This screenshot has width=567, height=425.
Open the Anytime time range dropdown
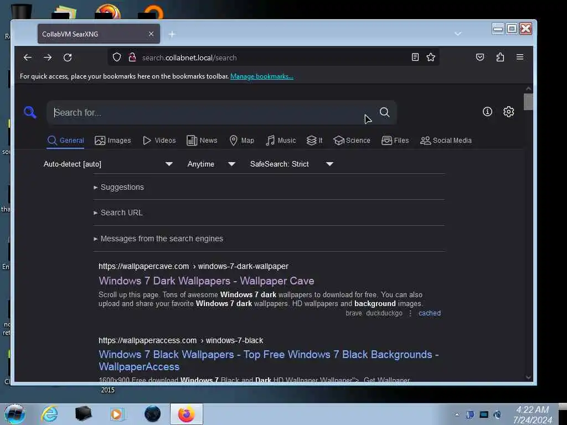211,164
